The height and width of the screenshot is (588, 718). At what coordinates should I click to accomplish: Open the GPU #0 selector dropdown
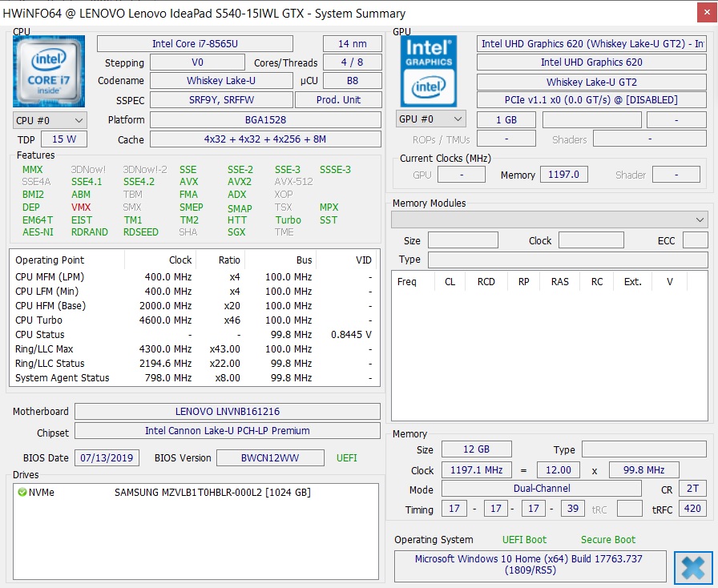click(x=431, y=119)
